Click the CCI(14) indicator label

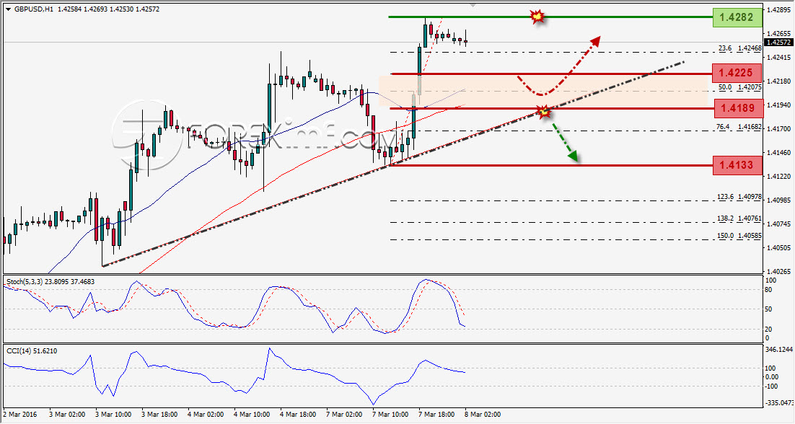32,350
